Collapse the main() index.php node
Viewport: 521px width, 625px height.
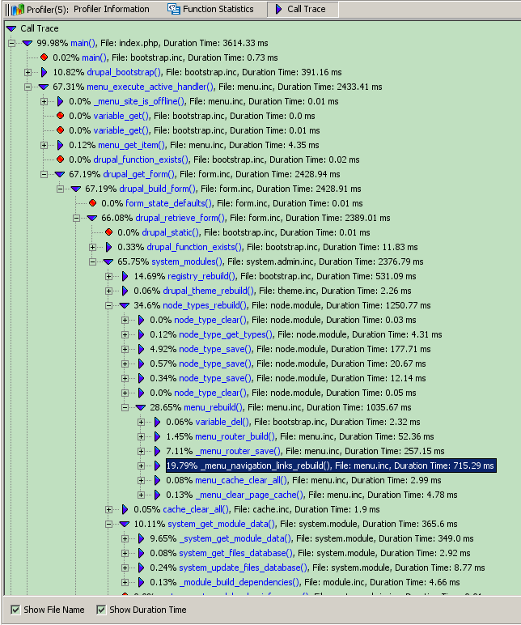[x=11, y=43]
